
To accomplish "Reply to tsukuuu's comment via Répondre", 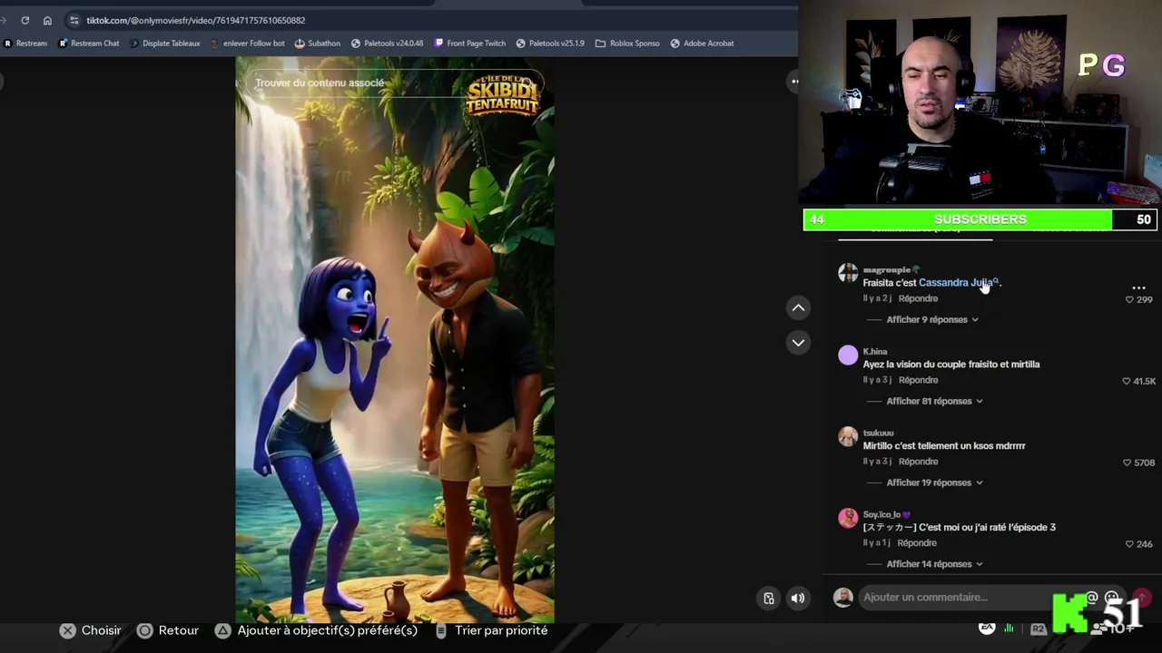I will 918,462.
